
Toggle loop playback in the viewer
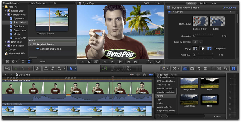coord(158,62)
